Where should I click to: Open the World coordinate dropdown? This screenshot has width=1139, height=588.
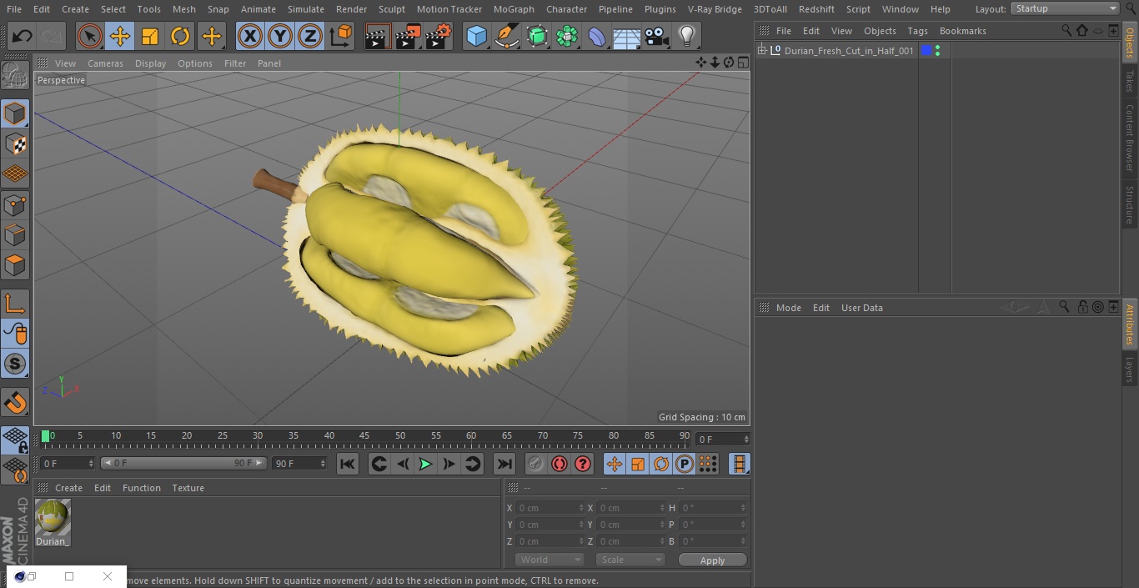click(549, 560)
